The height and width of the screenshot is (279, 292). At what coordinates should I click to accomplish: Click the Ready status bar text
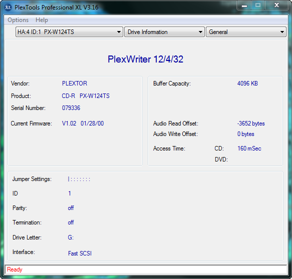pyautogui.click(x=15, y=269)
